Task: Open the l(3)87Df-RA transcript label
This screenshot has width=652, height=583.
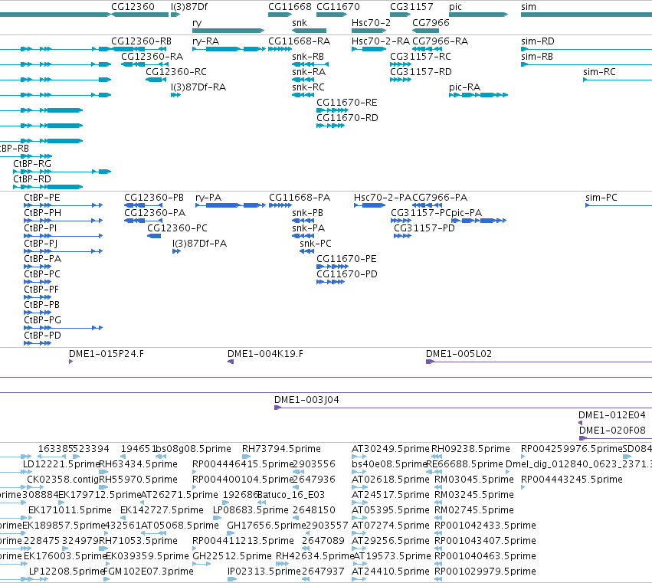Action: 198,87
